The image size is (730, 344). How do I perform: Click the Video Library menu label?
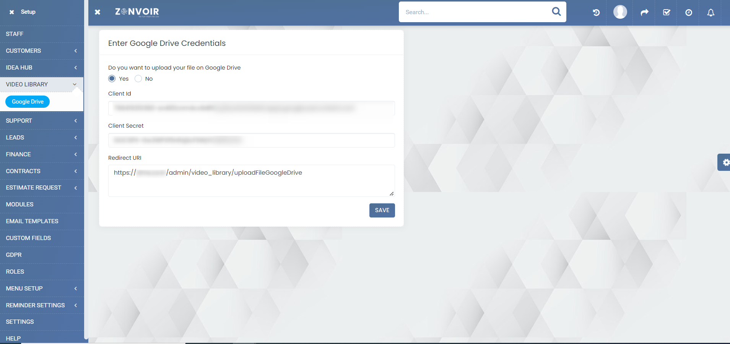(27, 84)
